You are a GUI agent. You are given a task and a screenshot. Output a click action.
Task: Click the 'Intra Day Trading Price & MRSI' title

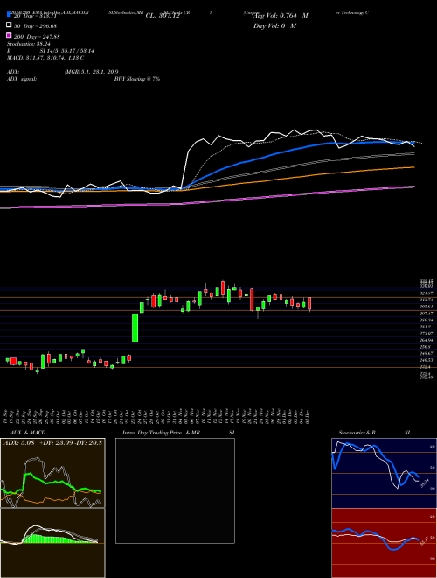[x=178, y=433]
